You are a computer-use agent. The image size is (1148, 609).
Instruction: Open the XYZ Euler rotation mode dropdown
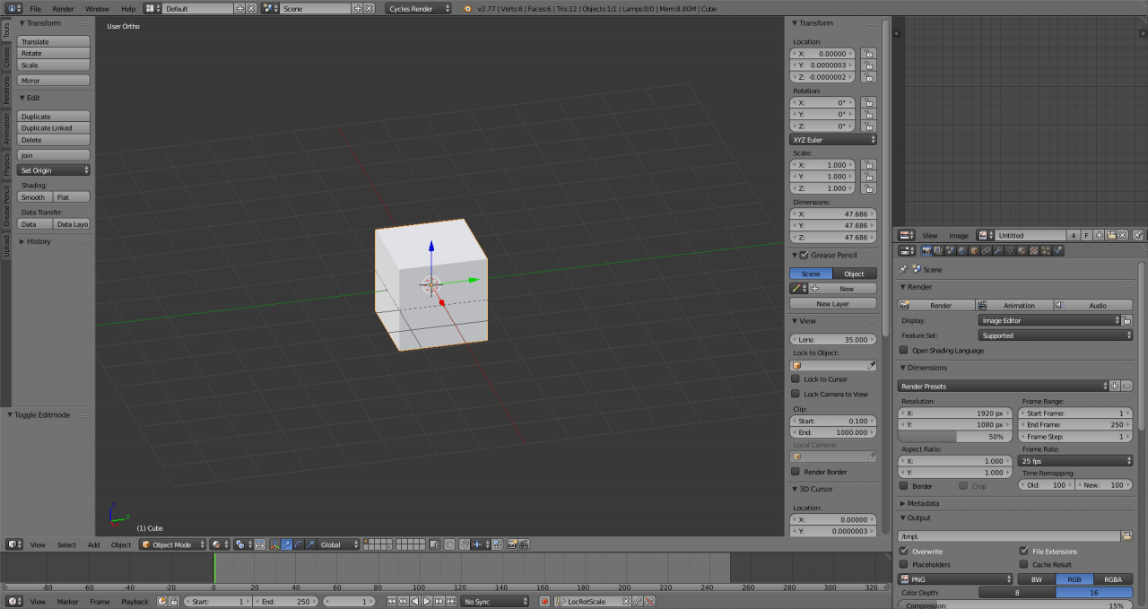click(x=833, y=140)
